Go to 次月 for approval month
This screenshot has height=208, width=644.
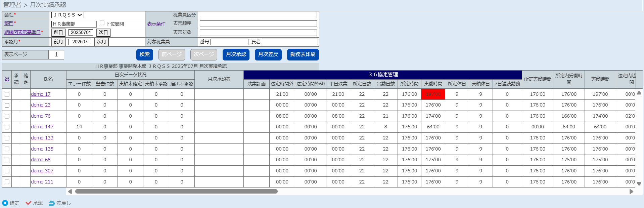point(101,42)
